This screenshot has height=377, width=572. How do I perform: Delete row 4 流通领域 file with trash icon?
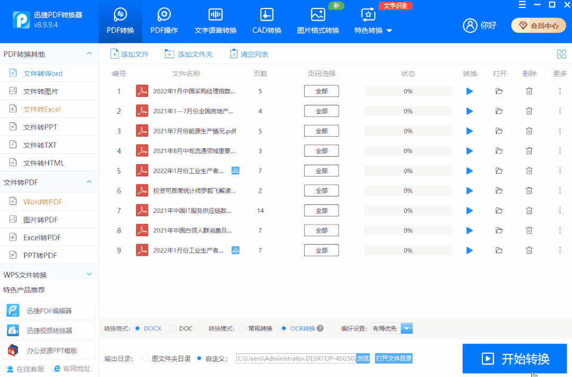click(x=529, y=151)
